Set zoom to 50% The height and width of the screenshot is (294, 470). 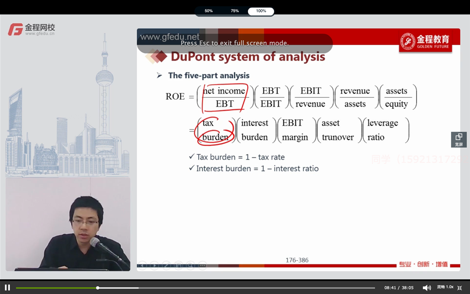pos(209,11)
